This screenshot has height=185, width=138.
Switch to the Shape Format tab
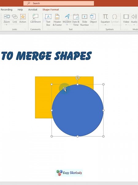tap(51, 10)
